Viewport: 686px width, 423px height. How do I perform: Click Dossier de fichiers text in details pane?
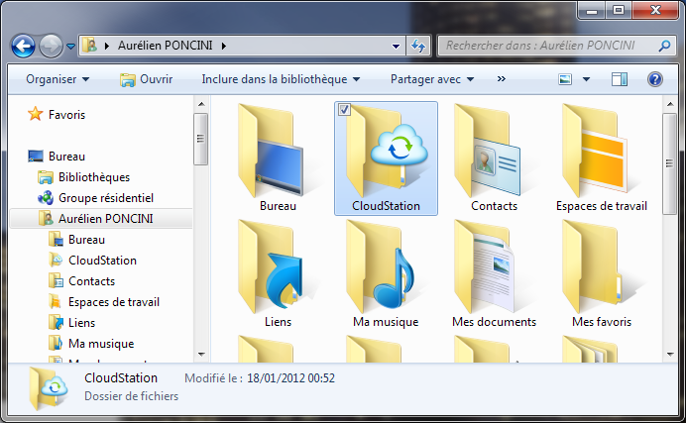click(x=131, y=396)
